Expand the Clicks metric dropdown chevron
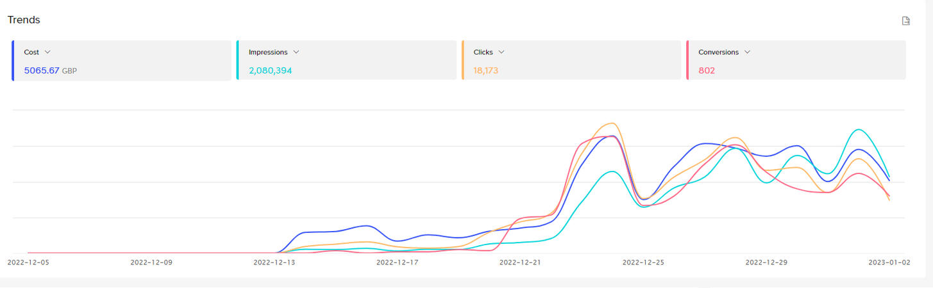The width and height of the screenshot is (933, 288). tap(501, 52)
